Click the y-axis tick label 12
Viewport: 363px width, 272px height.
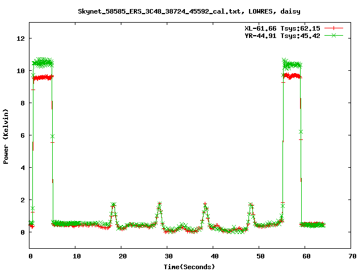click(x=20, y=39)
